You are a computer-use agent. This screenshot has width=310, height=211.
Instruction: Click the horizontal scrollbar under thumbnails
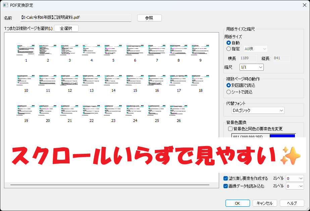(x=110, y=185)
